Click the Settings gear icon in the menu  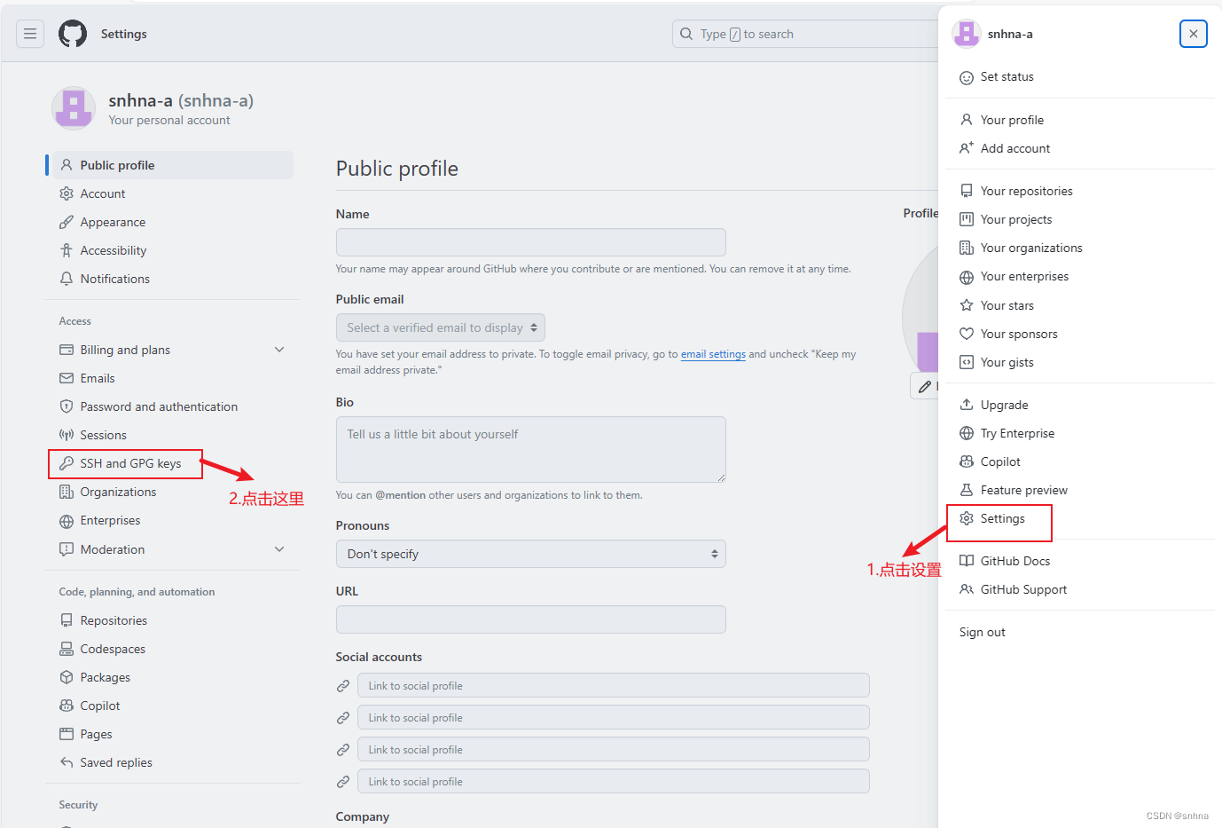967,518
